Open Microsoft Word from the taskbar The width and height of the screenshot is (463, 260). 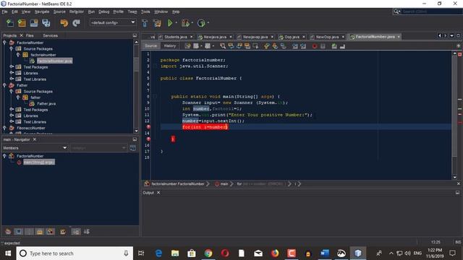pos(325,253)
